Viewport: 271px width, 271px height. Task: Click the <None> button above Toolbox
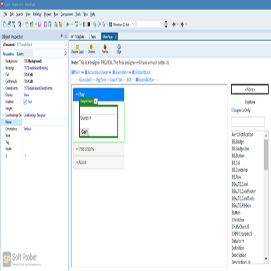[x=250, y=89]
